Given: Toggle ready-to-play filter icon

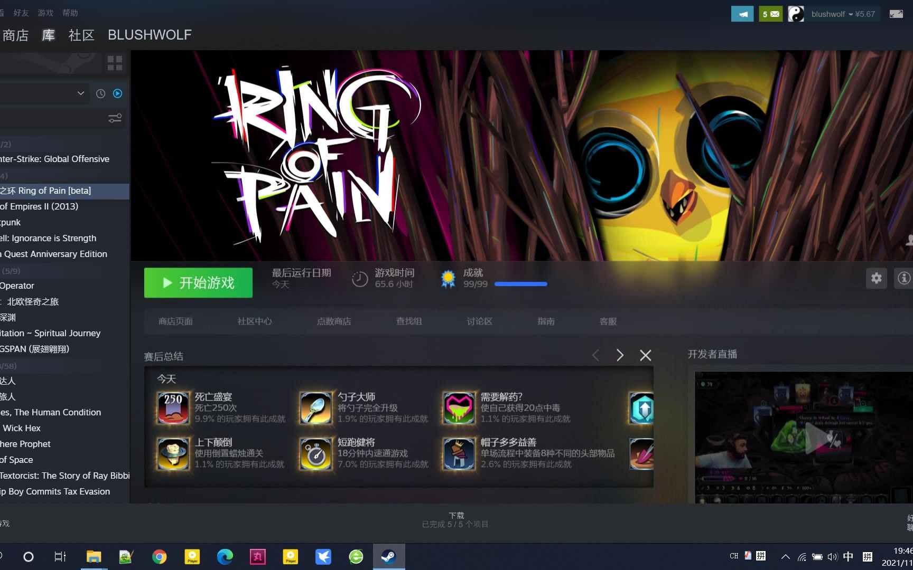Looking at the screenshot, I should [118, 93].
